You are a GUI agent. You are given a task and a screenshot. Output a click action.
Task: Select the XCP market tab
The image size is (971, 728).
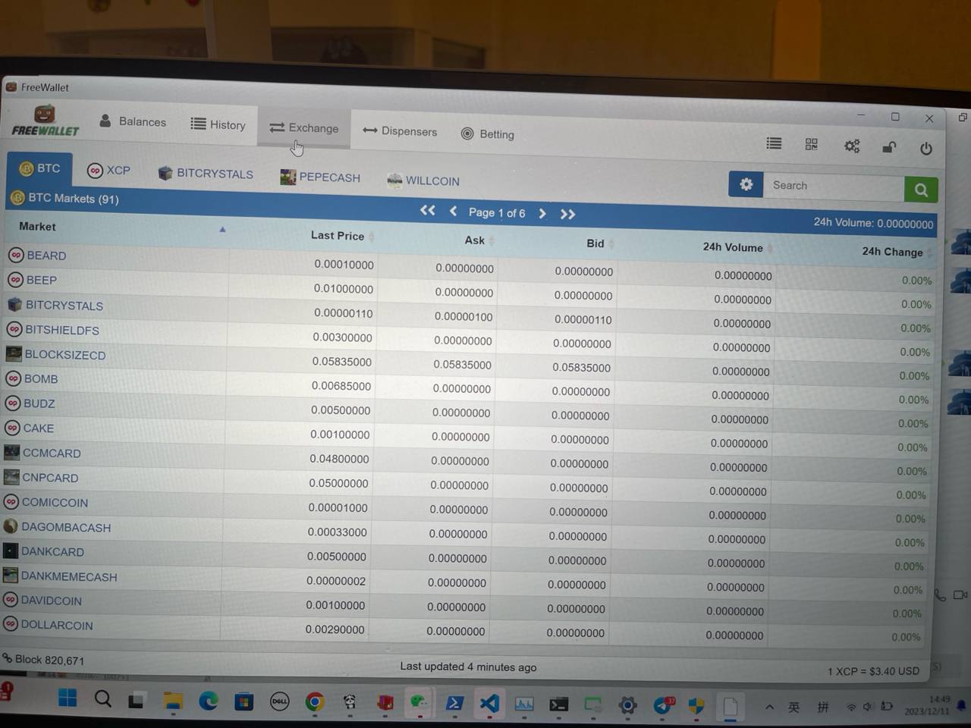109,170
